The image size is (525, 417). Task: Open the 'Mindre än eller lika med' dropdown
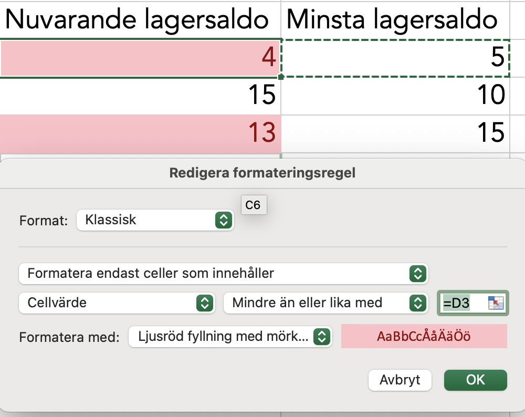click(324, 303)
